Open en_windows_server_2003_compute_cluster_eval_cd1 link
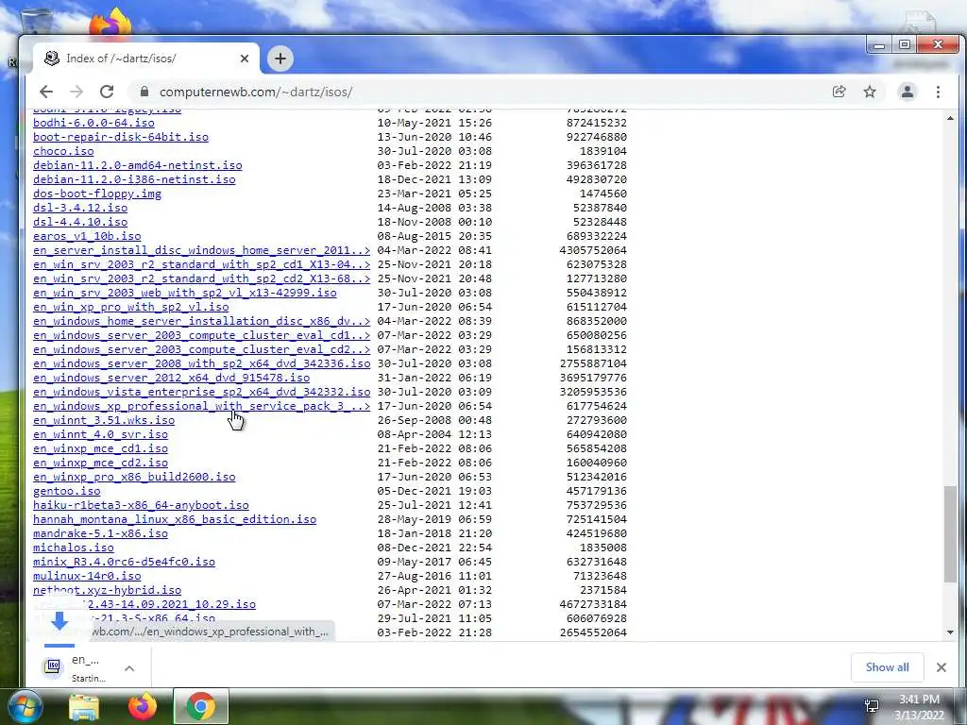This screenshot has height=725, width=967. (202, 335)
